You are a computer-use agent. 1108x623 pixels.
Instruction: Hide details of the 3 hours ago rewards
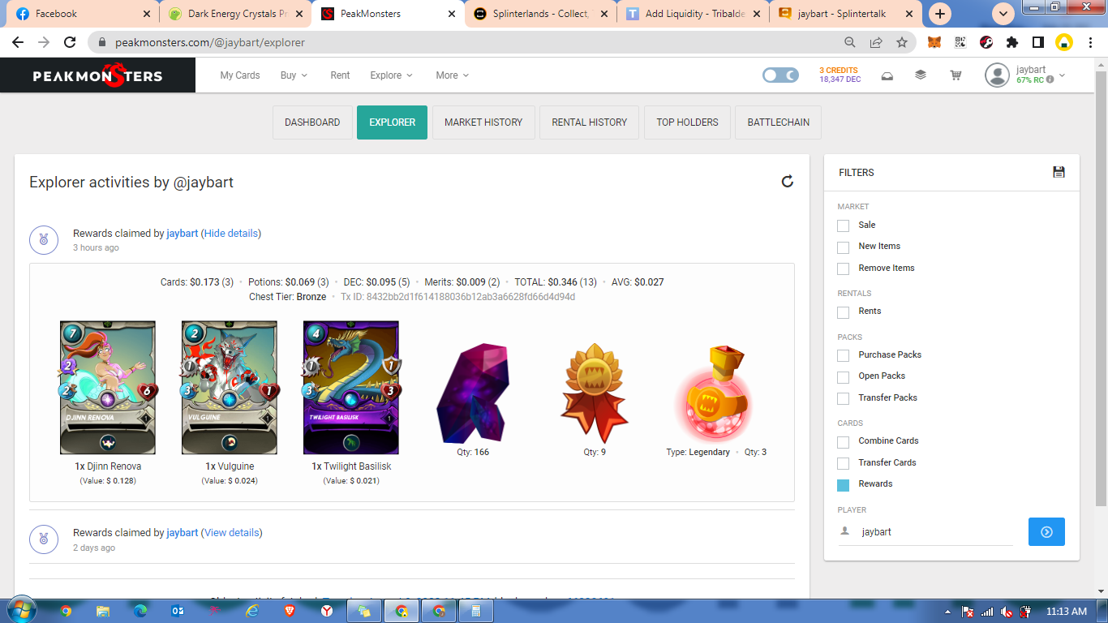[x=231, y=233]
